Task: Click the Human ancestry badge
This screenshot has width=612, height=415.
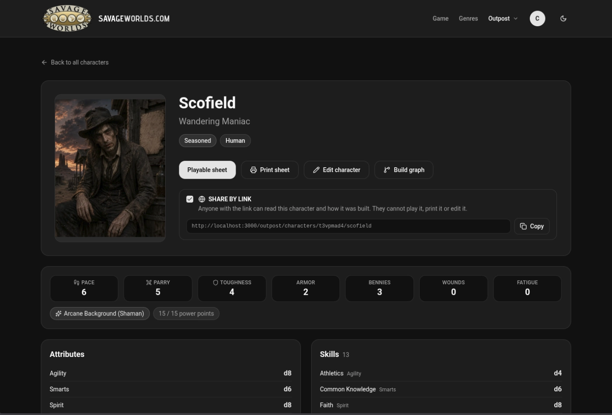Action: click(235, 141)
